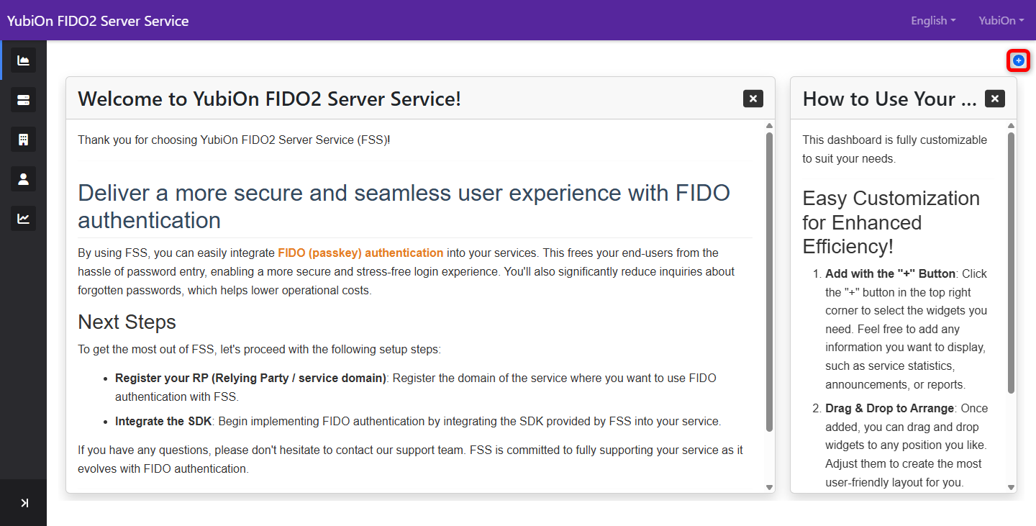Open the line chart statistics icon in sidebar
The image size is (1036, 526).
[23, 219]
